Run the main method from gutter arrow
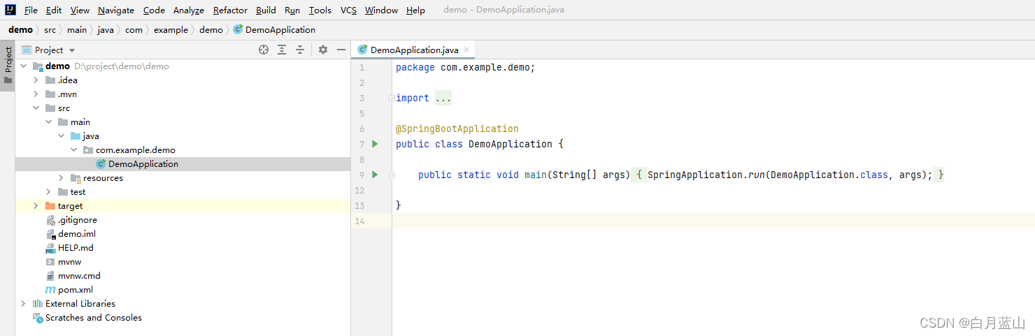The height and width of the screenshot is (336, 1035). [x=375, y=175]
